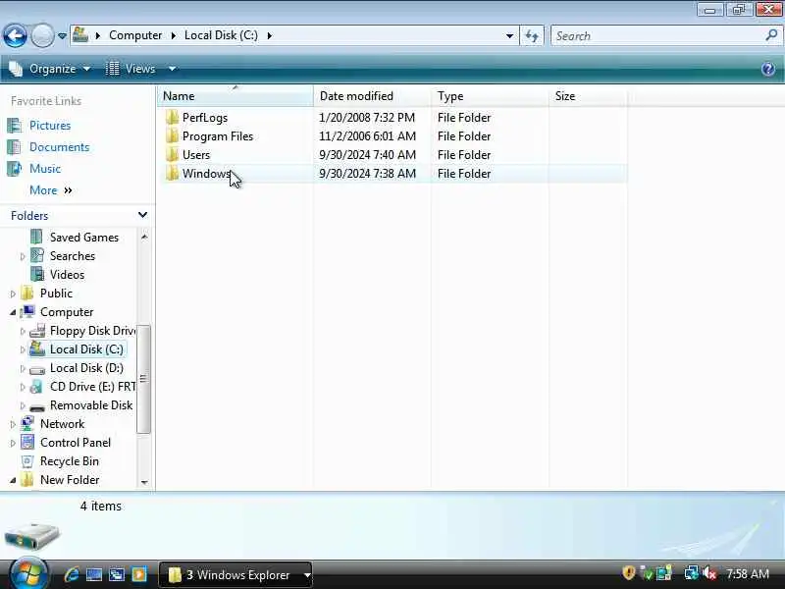This screenshot has height=589, width=785.
Task: Open Music favorite link
Action: [44, 168]
